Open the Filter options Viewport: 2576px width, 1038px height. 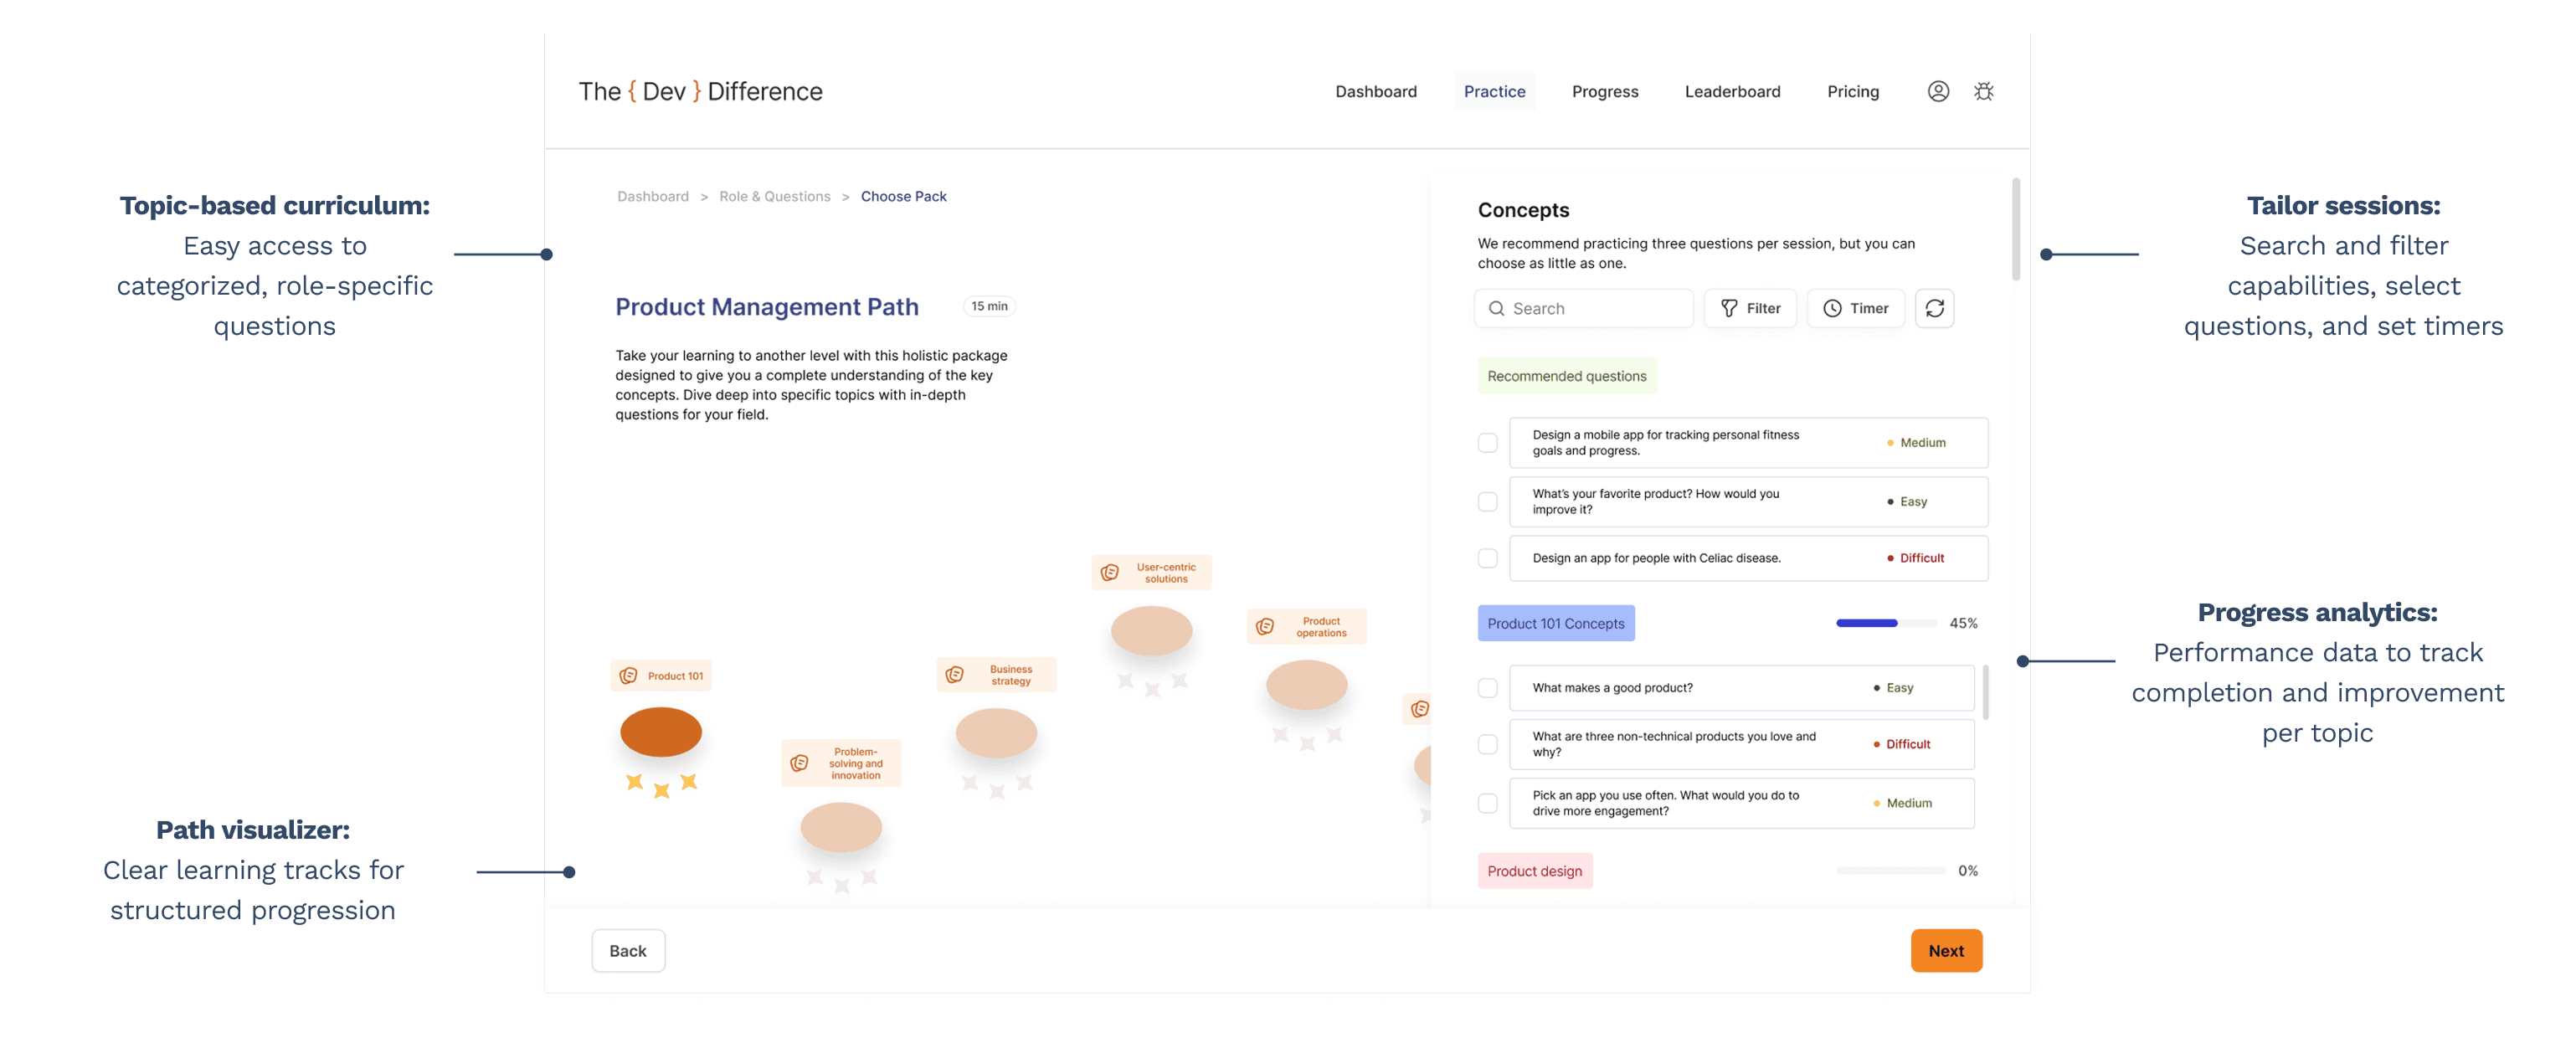pyautogui.click(x=1749, y=308)
